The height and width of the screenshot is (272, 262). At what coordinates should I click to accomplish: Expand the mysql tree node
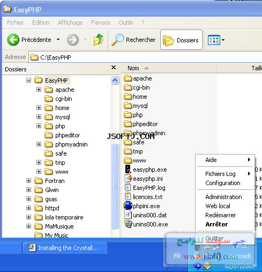tap(39, 116)
